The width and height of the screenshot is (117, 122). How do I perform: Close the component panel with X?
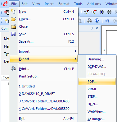coord(97,28)
